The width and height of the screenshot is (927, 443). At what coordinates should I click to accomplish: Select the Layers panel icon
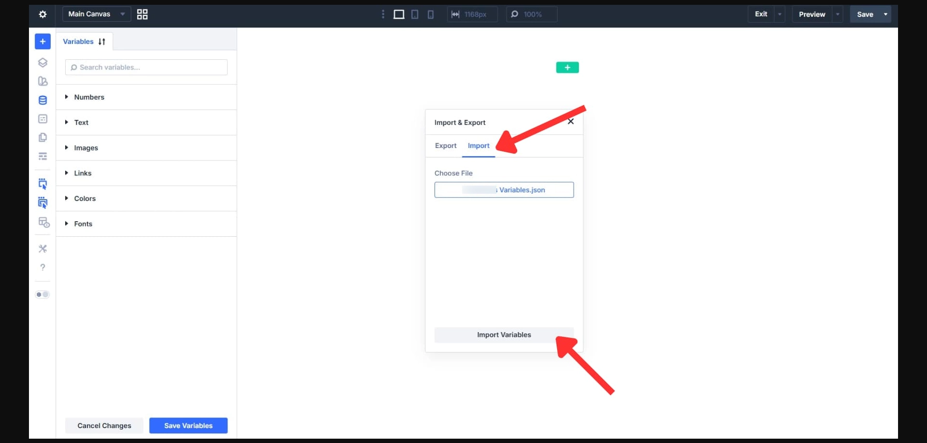pyautogui.click(x=43, y=62)
